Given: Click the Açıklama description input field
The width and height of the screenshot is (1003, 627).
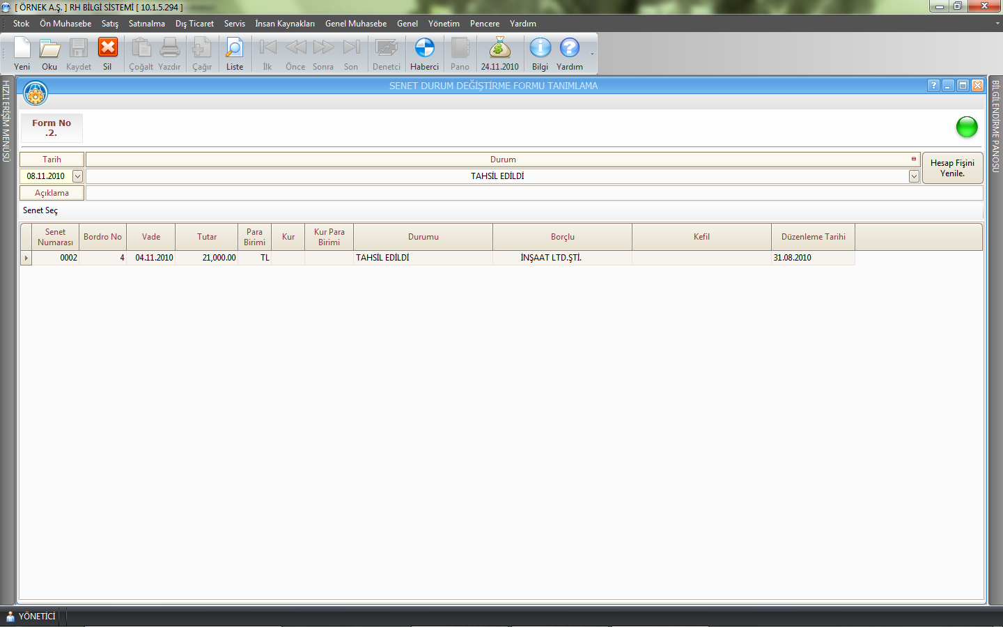Looking at the screenshot, I should (534, 193).
